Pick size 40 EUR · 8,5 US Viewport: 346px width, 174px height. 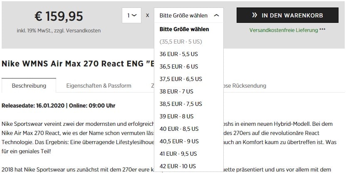click(179, 129)
